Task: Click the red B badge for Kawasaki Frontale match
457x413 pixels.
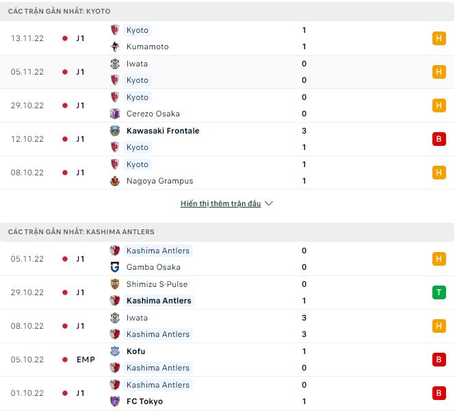Action: 439,139
